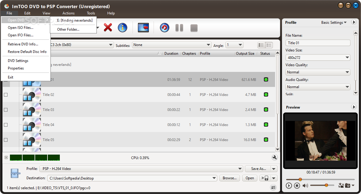Click the Save As... button
Screen dimensions: 361x194
[258, 169]
